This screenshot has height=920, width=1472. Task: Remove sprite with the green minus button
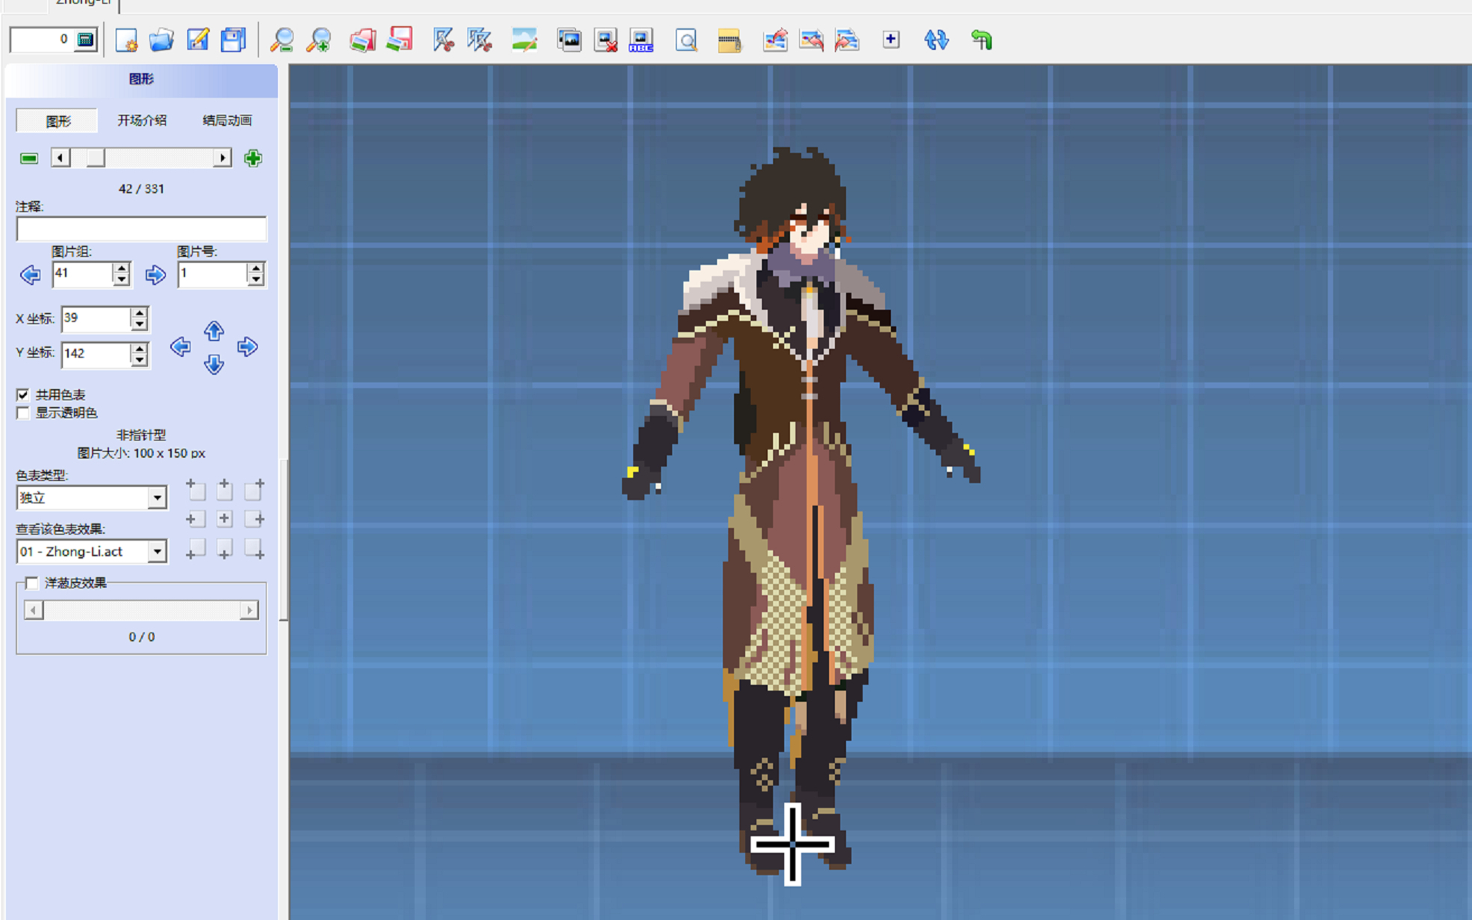point(29,158)
